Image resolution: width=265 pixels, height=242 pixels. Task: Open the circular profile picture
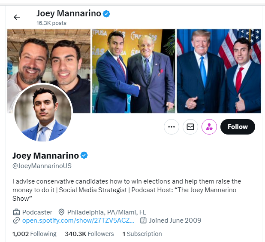coord(43,113)
